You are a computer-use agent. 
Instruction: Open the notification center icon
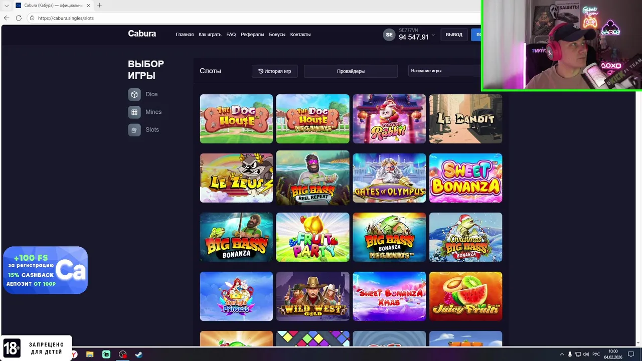point(631,354)
